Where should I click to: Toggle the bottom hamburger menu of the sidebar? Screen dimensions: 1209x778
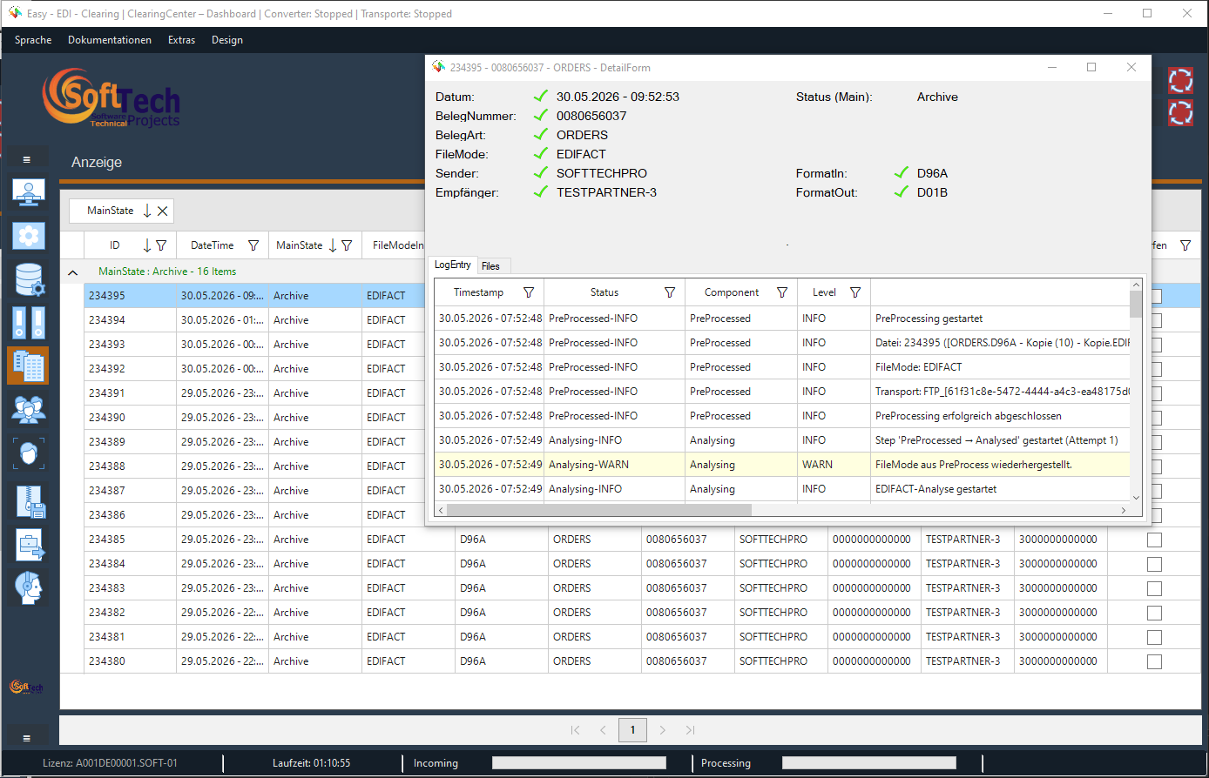26,738
